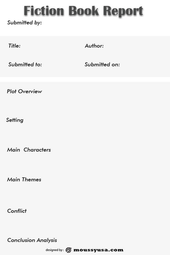Select the Setting section heading
The image size is (170, 255).
pos(15,120)
